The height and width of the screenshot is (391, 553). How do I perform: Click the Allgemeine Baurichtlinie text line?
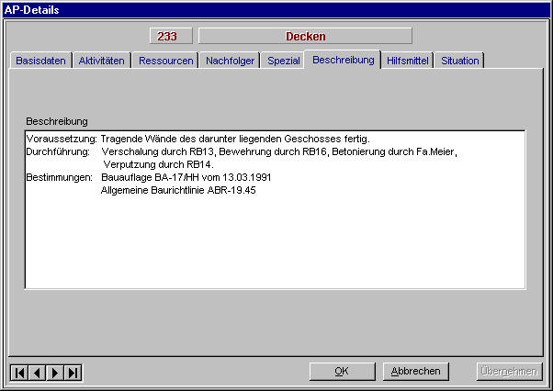177,190
